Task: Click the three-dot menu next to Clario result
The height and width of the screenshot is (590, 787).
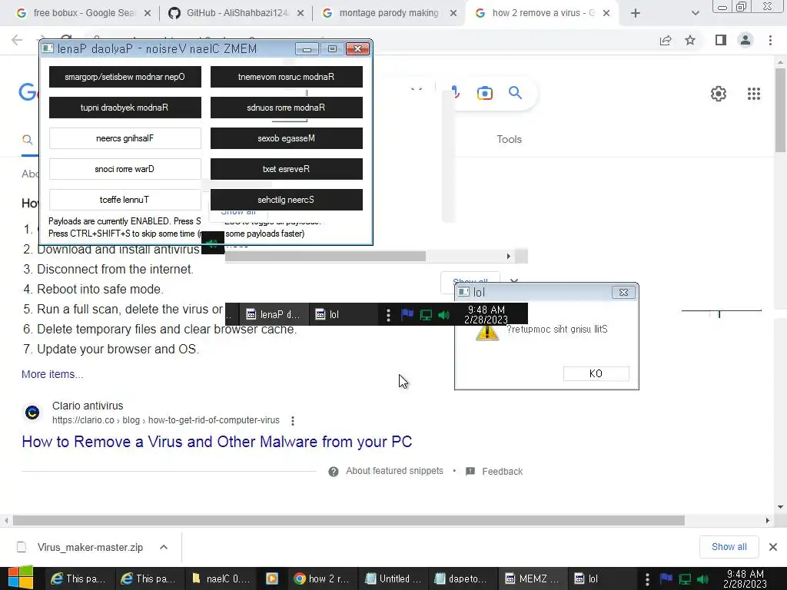Action: (293, 420)
